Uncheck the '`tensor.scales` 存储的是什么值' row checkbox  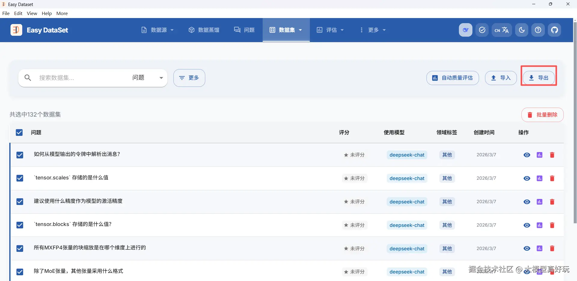click(x=20, y=179)
